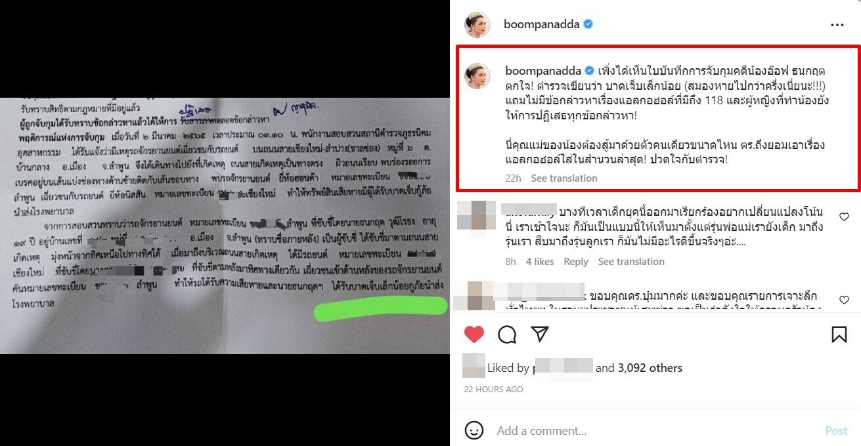This screenshot has width=861, height=446.
Task: Click See translation on the first comment
Action: tap(631, 262)
